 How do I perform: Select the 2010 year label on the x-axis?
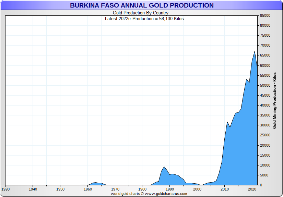(x=225, y=189)
